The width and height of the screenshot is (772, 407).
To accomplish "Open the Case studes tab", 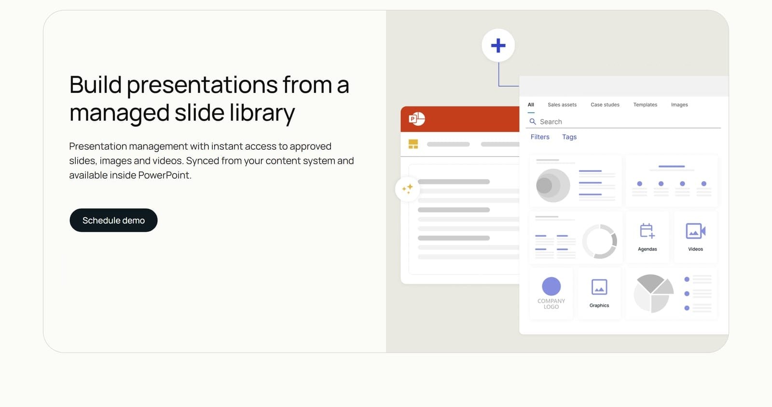I will coord(605,105).
